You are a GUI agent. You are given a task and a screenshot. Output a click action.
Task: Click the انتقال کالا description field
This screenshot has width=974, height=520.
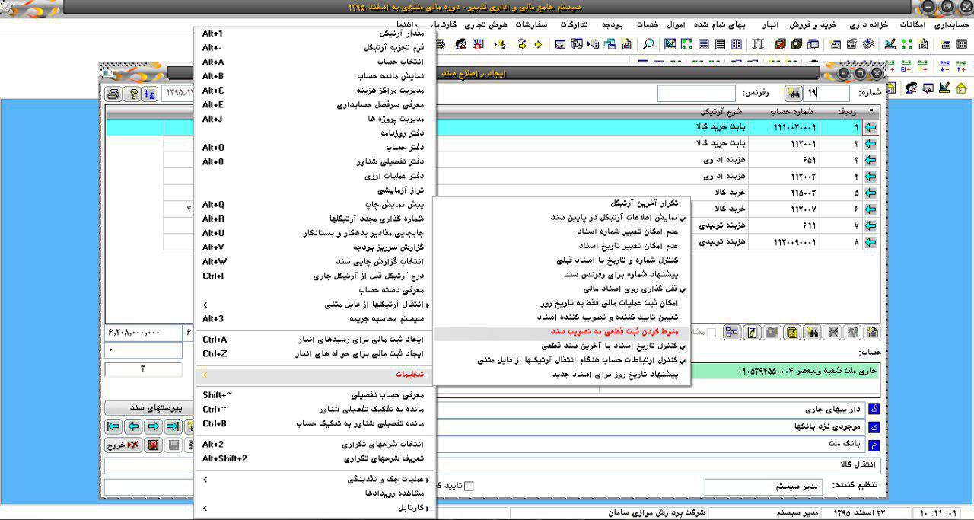click(491, 464)
